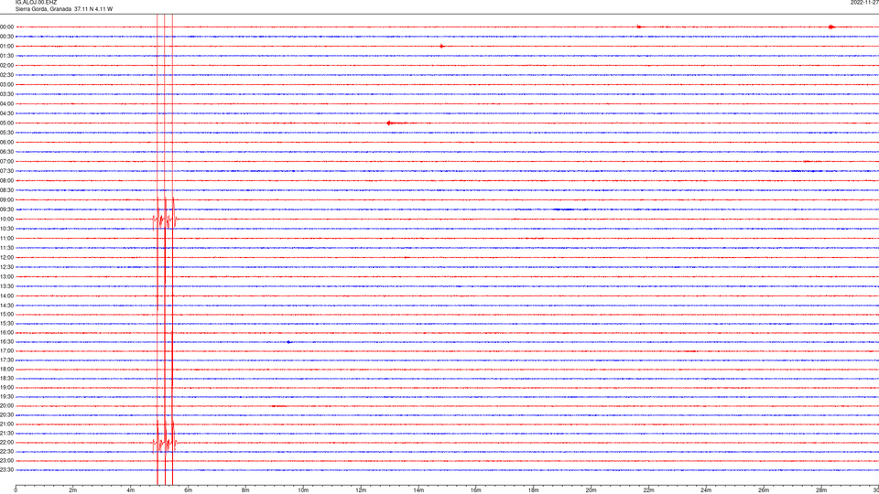Select the 07:30 trace time label
Viewport: 879px width, 494px height.
(x=6, y=171)
